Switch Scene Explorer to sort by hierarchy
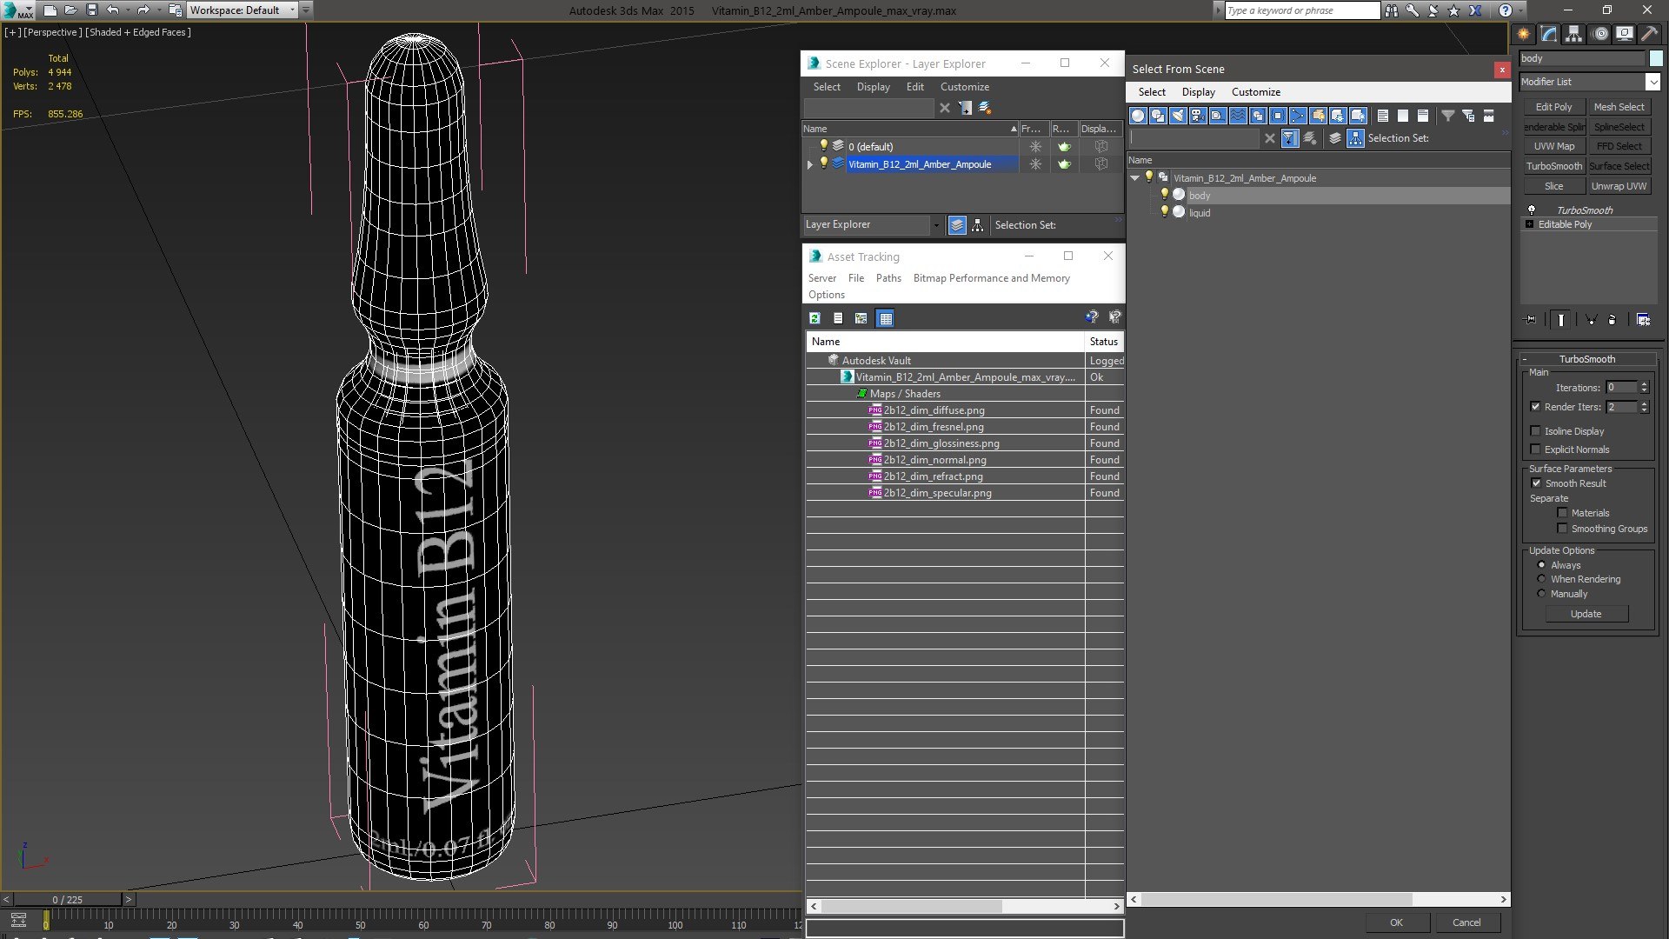This screenshot has height=939, width=1669. click(978, 225)
